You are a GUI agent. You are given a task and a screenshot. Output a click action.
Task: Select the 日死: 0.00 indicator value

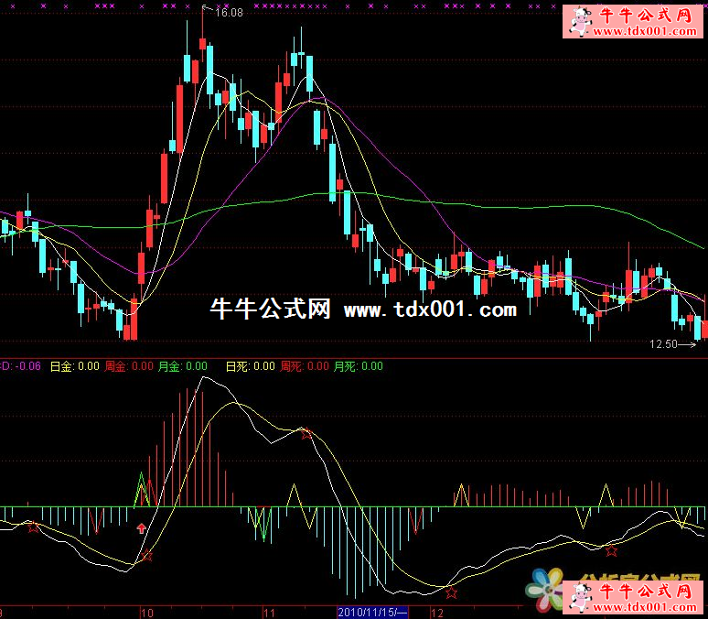(x=250, y=366)
